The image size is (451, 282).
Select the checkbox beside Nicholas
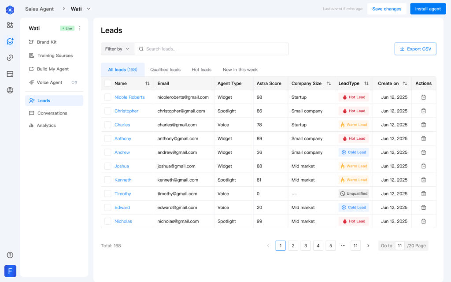(x=108, y=221)
